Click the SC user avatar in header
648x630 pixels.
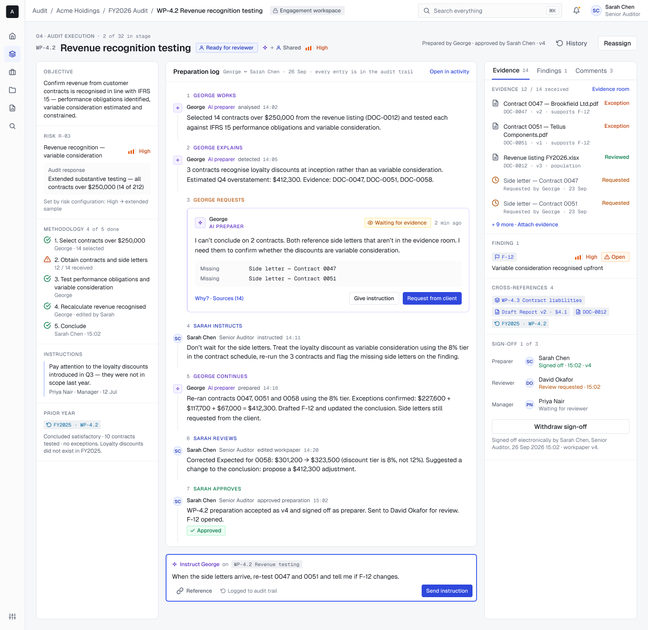click(x=596, y=11)
